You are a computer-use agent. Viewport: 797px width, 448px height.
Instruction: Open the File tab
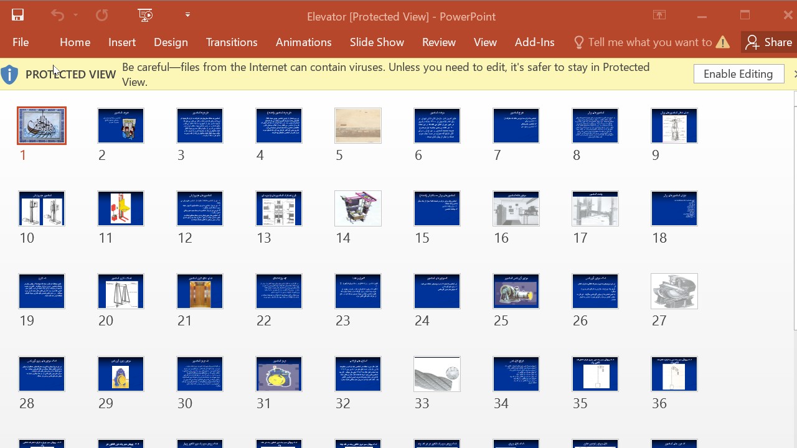(21, 42)
